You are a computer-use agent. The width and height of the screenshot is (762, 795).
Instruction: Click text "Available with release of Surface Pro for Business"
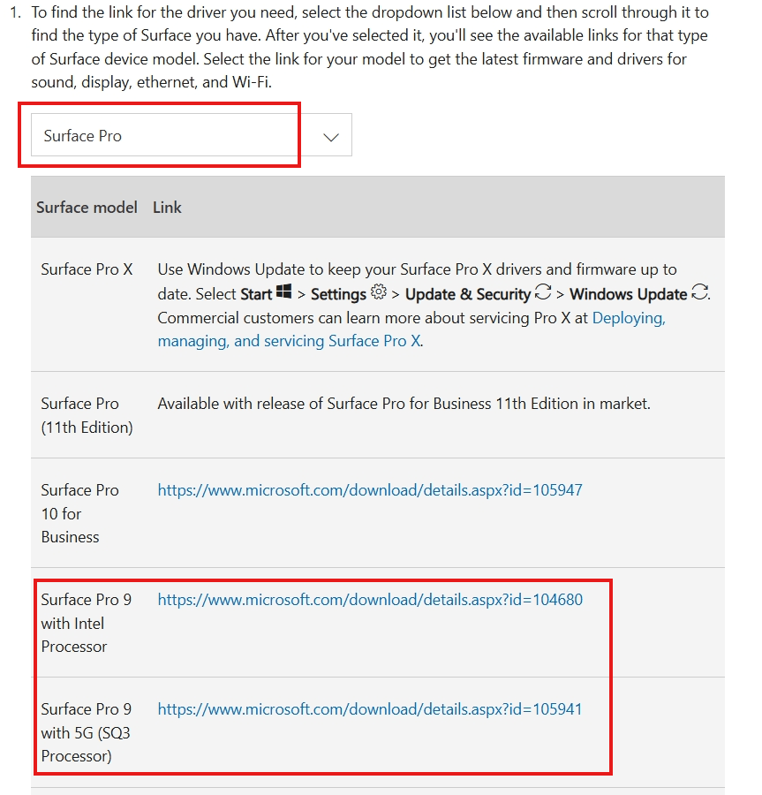click(x=324, y=404)
